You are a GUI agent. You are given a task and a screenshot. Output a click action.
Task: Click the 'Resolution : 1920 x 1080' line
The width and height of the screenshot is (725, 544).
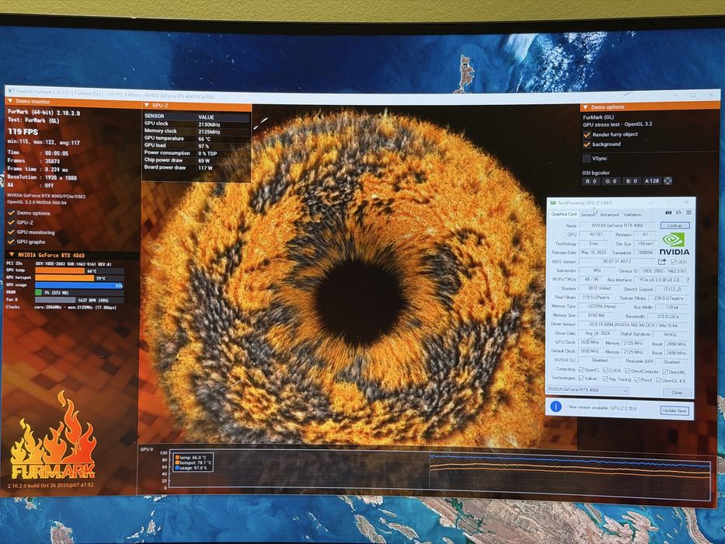[42, 177]
